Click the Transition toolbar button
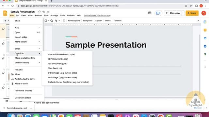 click(118, 21)
